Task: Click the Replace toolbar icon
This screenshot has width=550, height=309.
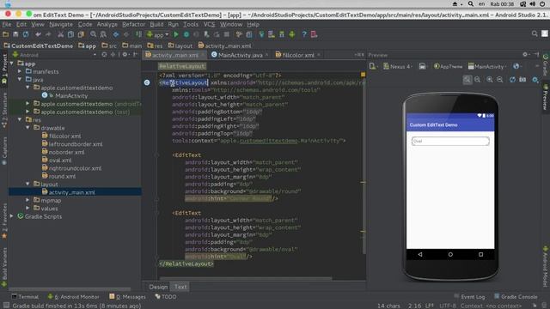Action: click(103, 34)
